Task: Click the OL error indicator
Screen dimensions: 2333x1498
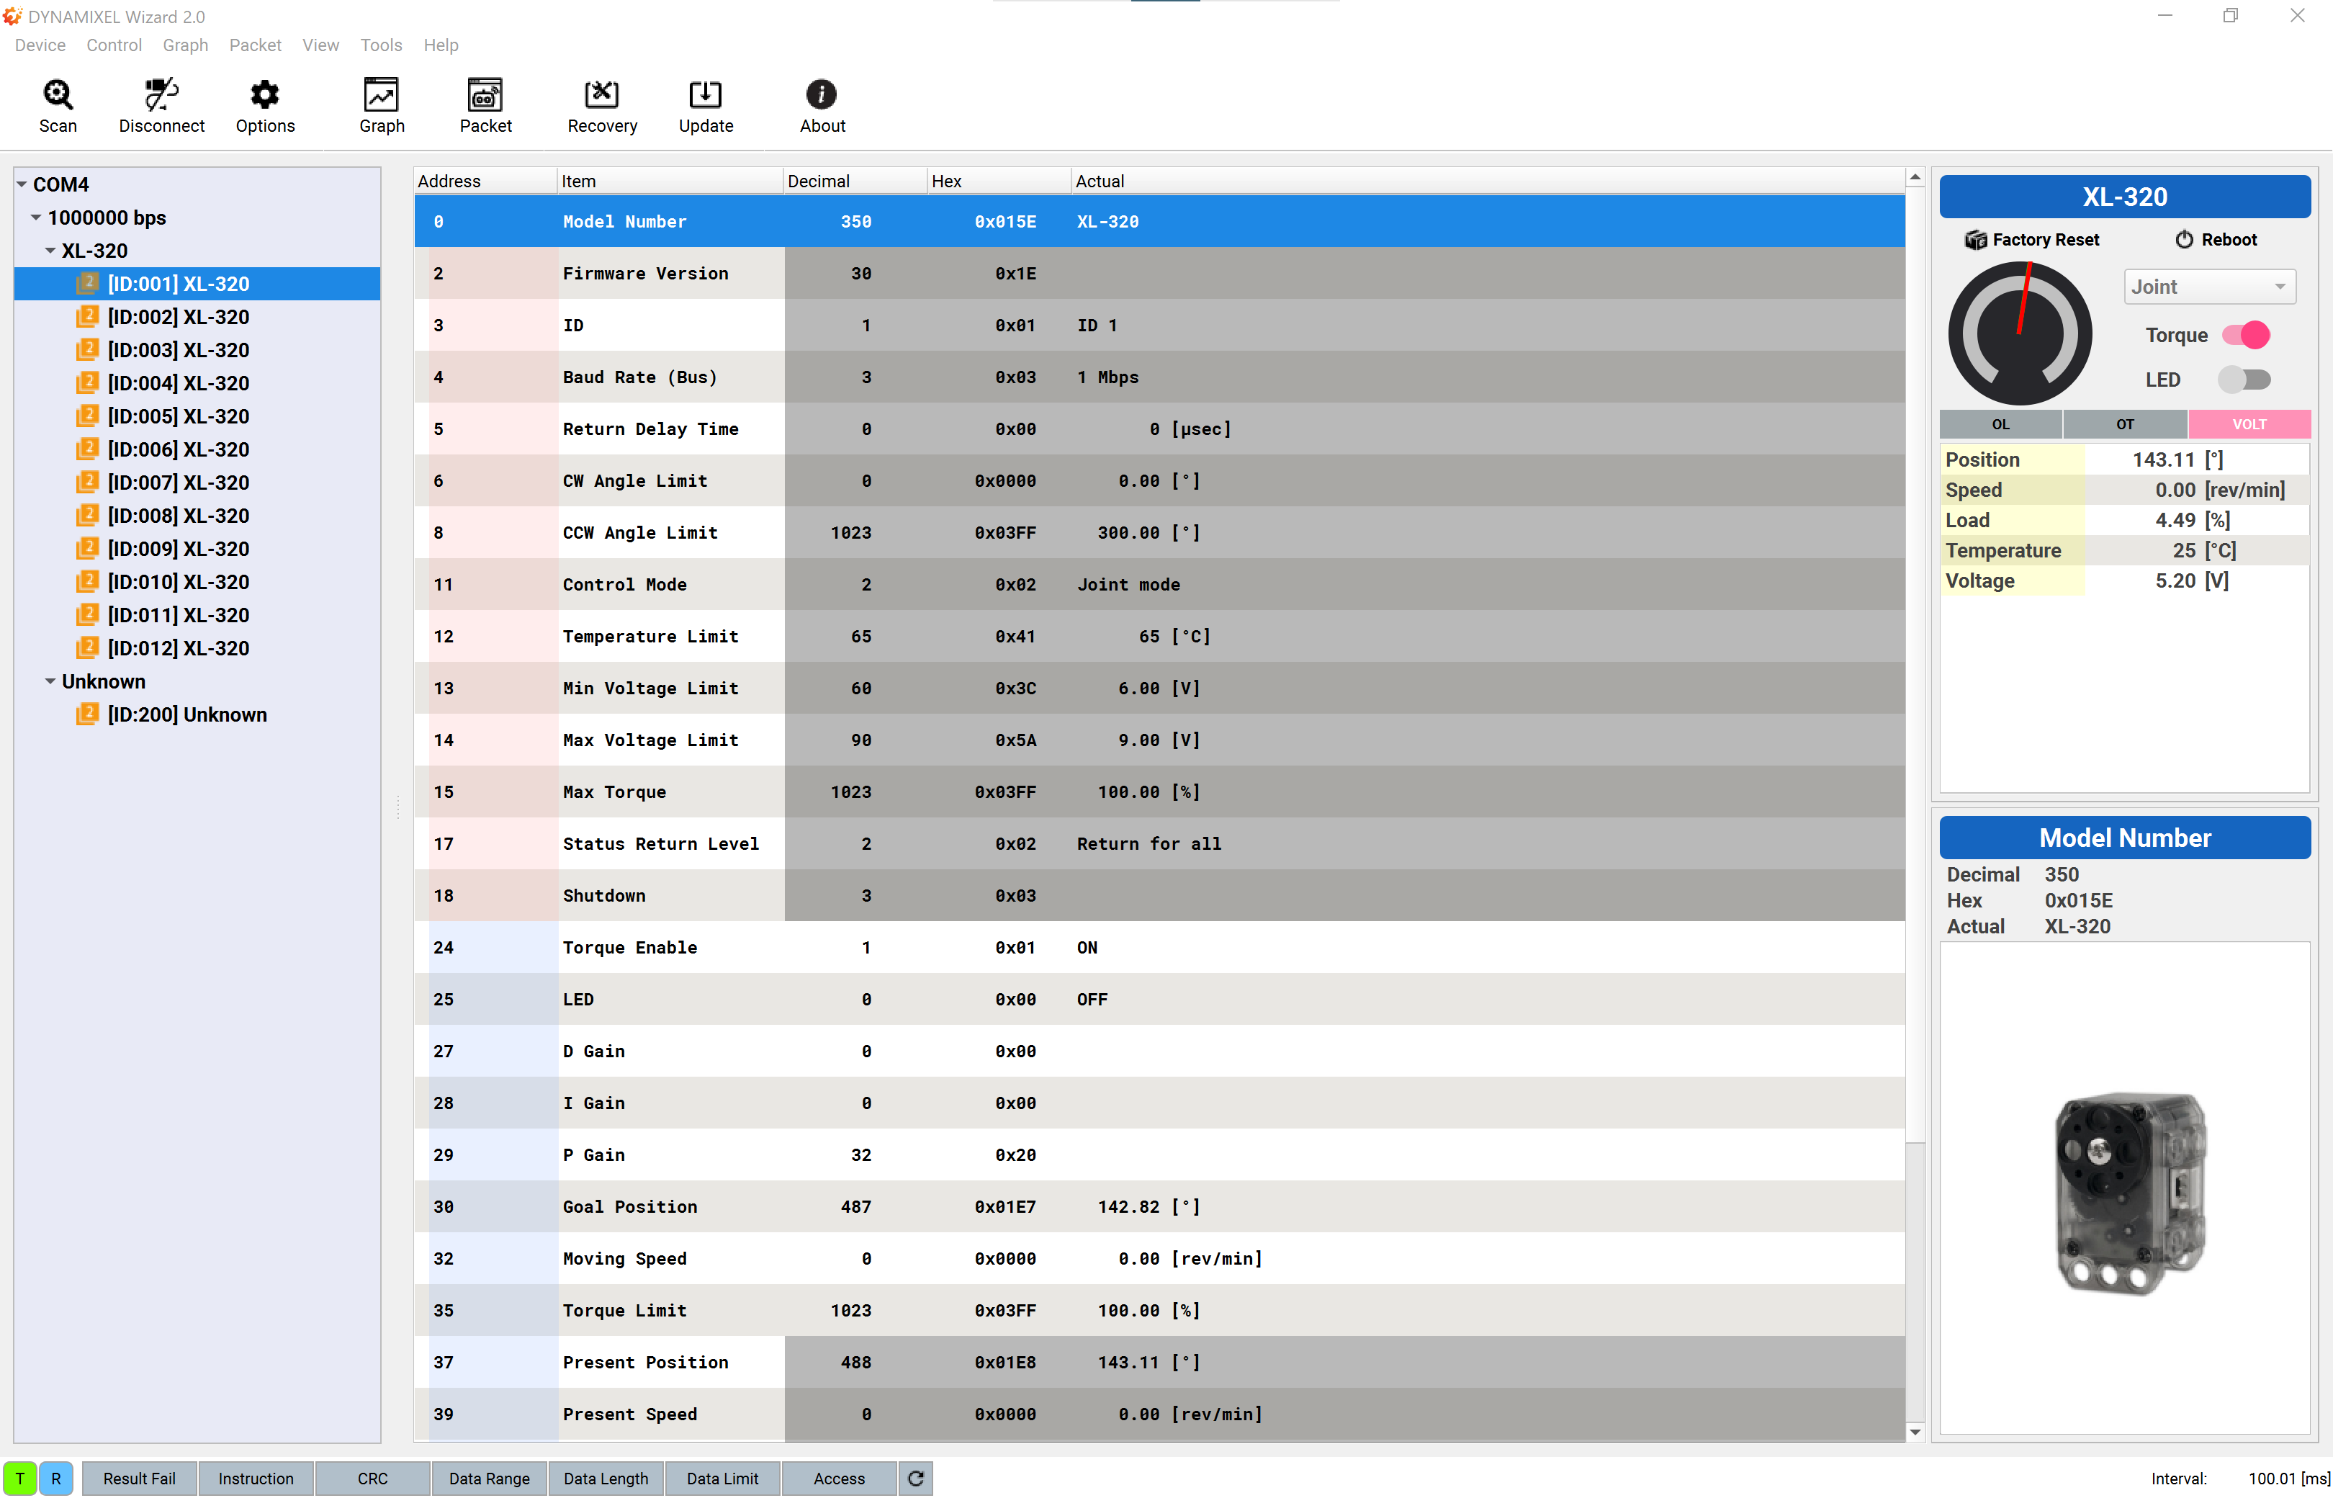Action: (2000, 424)
